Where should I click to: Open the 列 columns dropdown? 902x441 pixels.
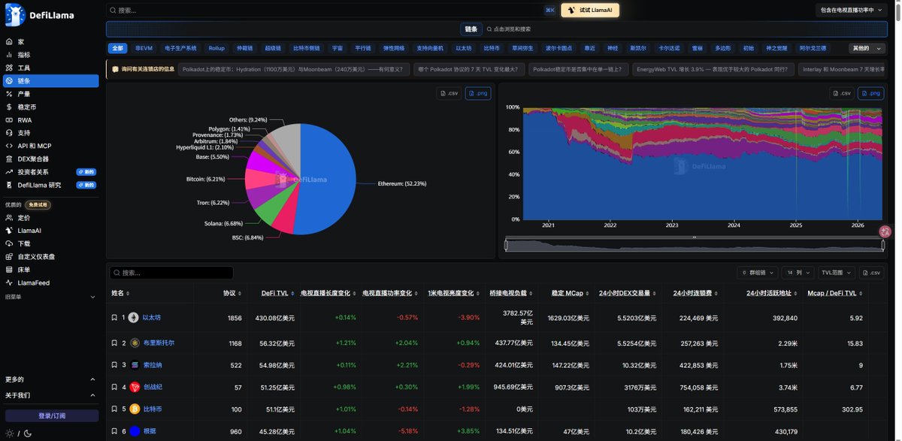(798, 273)
